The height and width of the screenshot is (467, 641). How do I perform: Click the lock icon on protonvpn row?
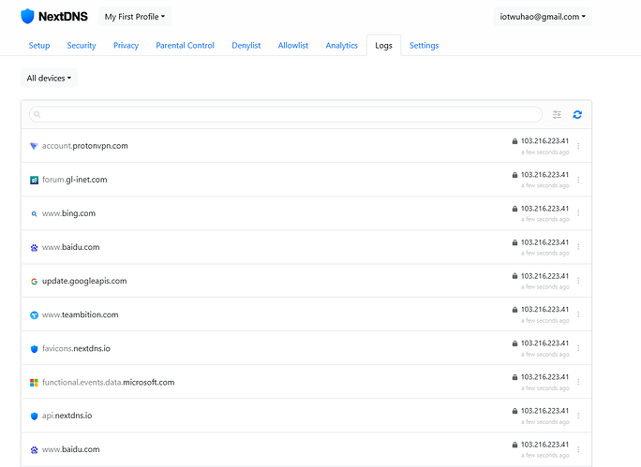[514, 141]
